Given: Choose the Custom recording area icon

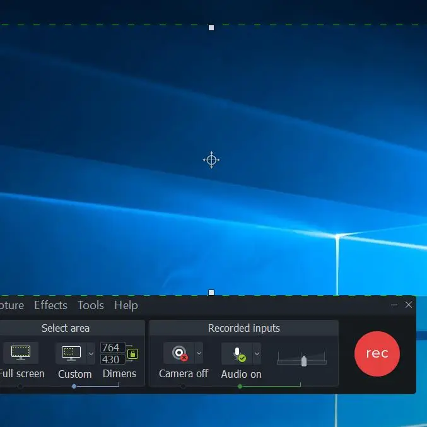Looking at the screenshot, I should (71, 353).
